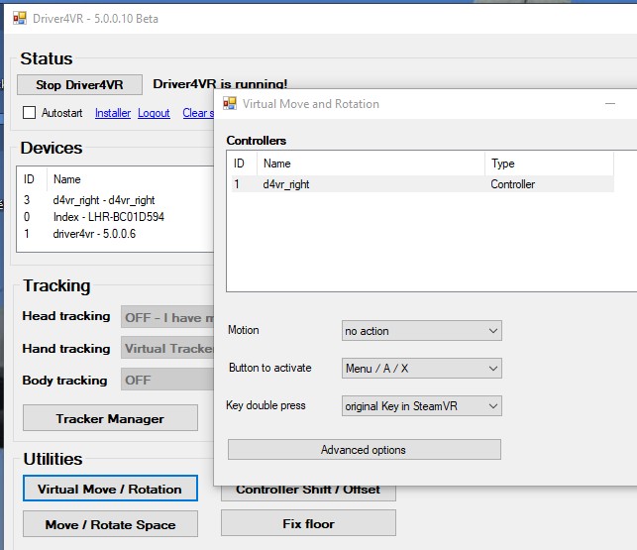This screenshot has width=637, height=550.
Task: Click the Driver4VR title bar app icon
Action: (20, 18)
